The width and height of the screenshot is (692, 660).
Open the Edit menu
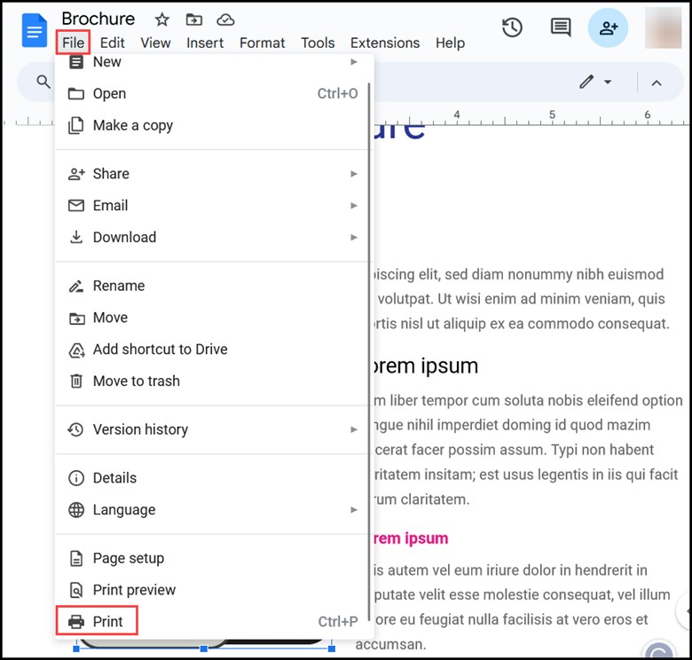112,43
